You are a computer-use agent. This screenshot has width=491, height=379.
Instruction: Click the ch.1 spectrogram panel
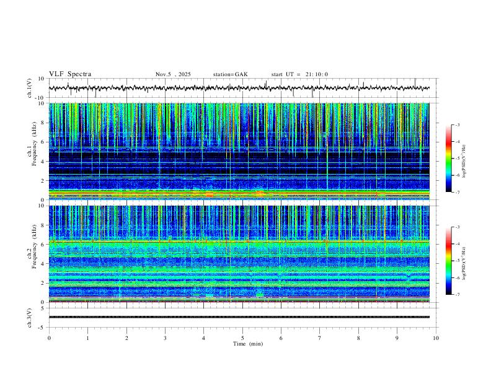(x=239, y=151)
